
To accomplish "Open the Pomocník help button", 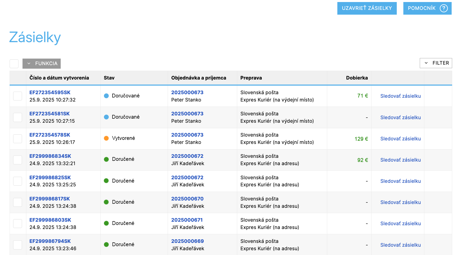I will pyautogui.click(x=427, y=8).
